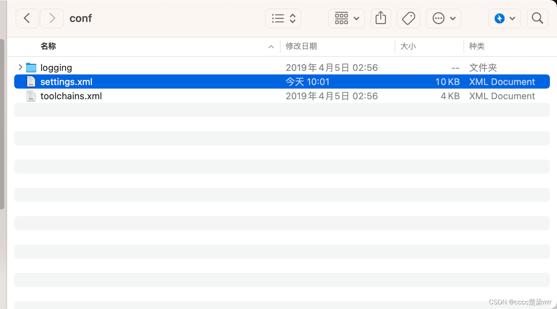Toggle sort order using the header caret
Screen dimensions: 557x309
271,46
